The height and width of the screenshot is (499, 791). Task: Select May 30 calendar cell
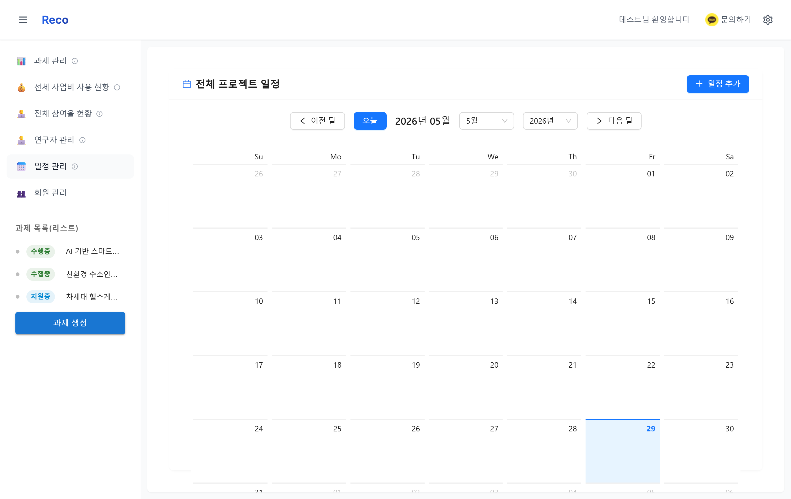coord(701,451)
